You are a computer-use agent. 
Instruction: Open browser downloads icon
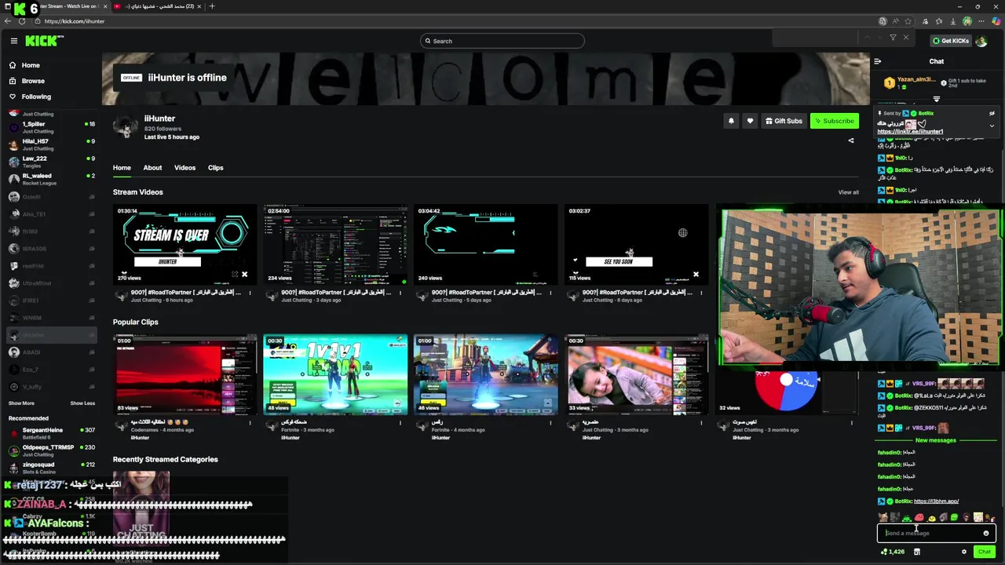pos(952,21)
